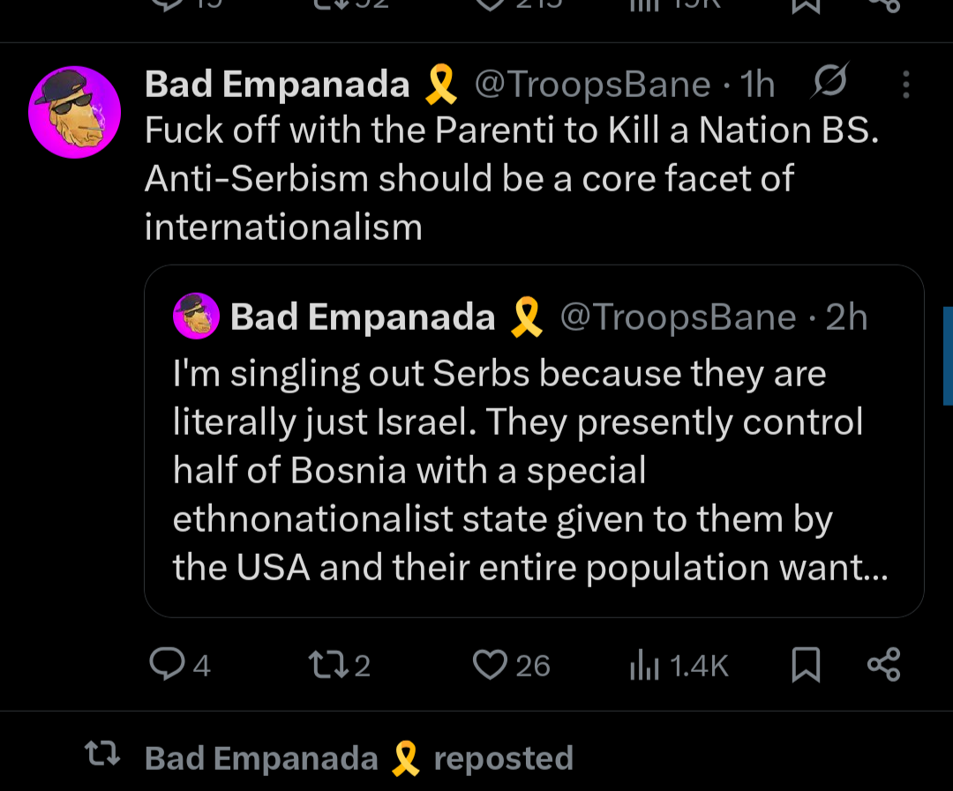The image size is (953, 791).
Task: Open the @TroopsBane handle on main tweet
Action: click(592, 85)
